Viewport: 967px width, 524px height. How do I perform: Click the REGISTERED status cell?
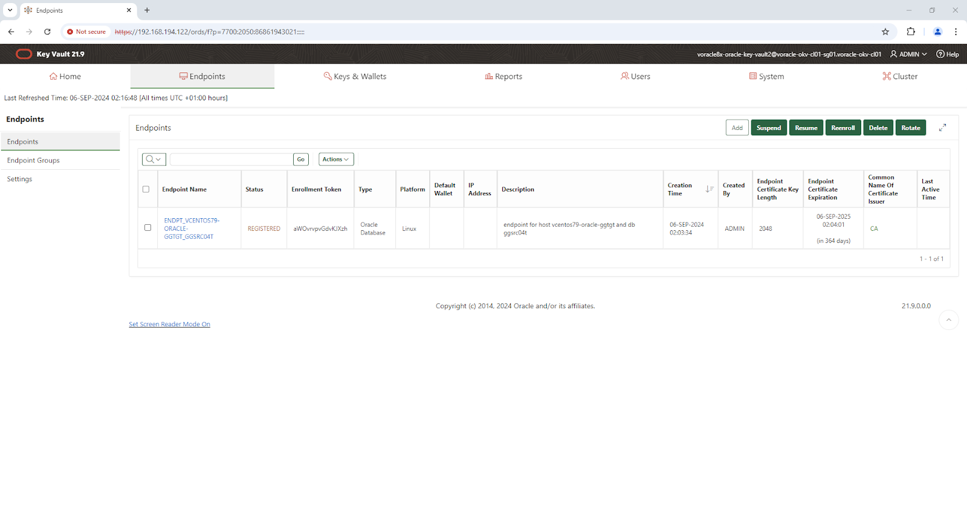click(264, 228)
